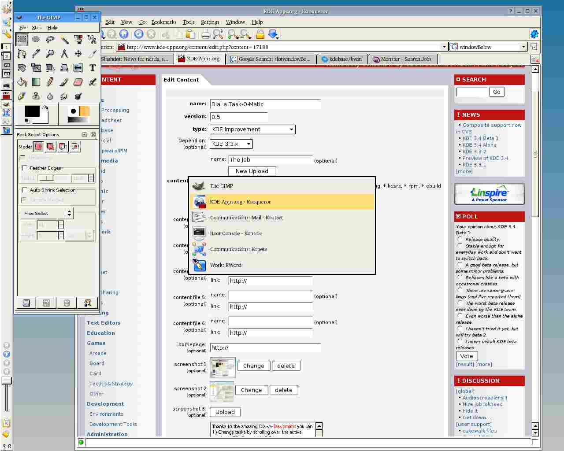Open the 'KDE Improvement' type dropdown
This screenshot has height=451, width=564.
tap(252, 129)
